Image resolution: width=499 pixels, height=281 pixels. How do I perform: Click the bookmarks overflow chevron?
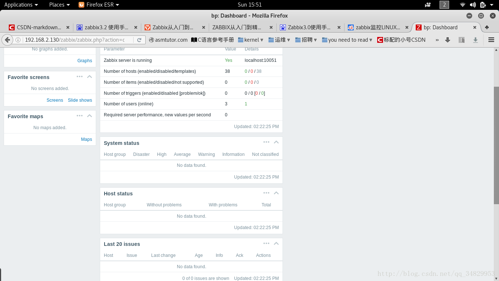437,40
